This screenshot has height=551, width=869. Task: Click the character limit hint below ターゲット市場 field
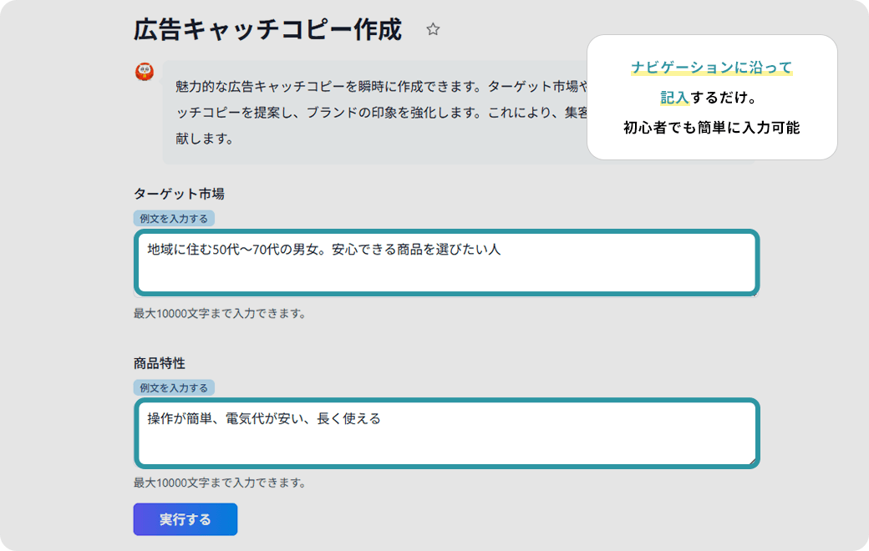pyautogui.click(x=220, y=313)
